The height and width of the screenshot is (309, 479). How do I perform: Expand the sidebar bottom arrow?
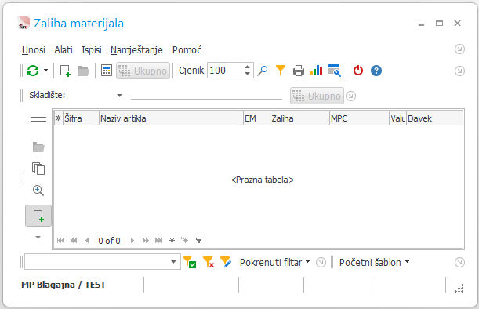(38, 237)
